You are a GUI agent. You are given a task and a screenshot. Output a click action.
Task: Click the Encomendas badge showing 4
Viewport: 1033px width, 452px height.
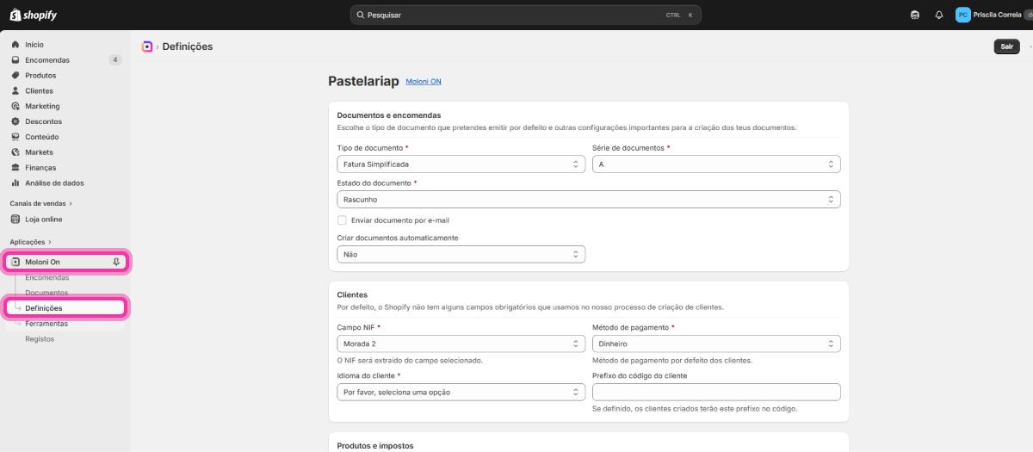[x=115, y=59]
